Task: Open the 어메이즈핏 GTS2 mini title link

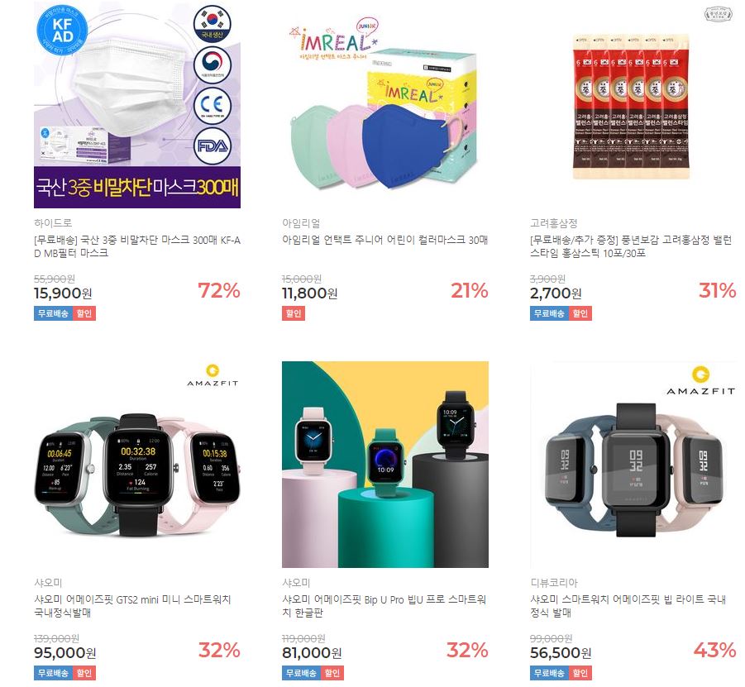Action: 132,606
